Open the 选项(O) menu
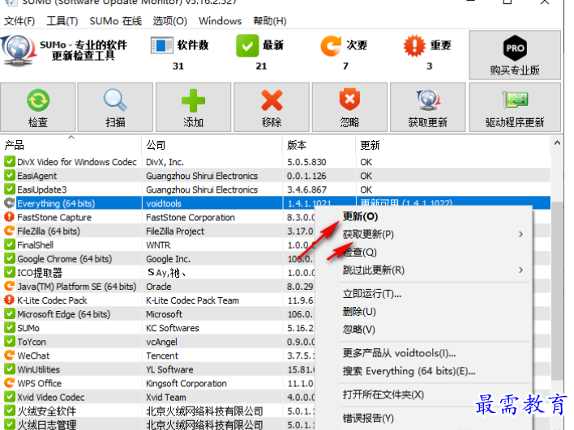This screenshot has height=430, width=574. pyautogui.click(x=170, y=21)
